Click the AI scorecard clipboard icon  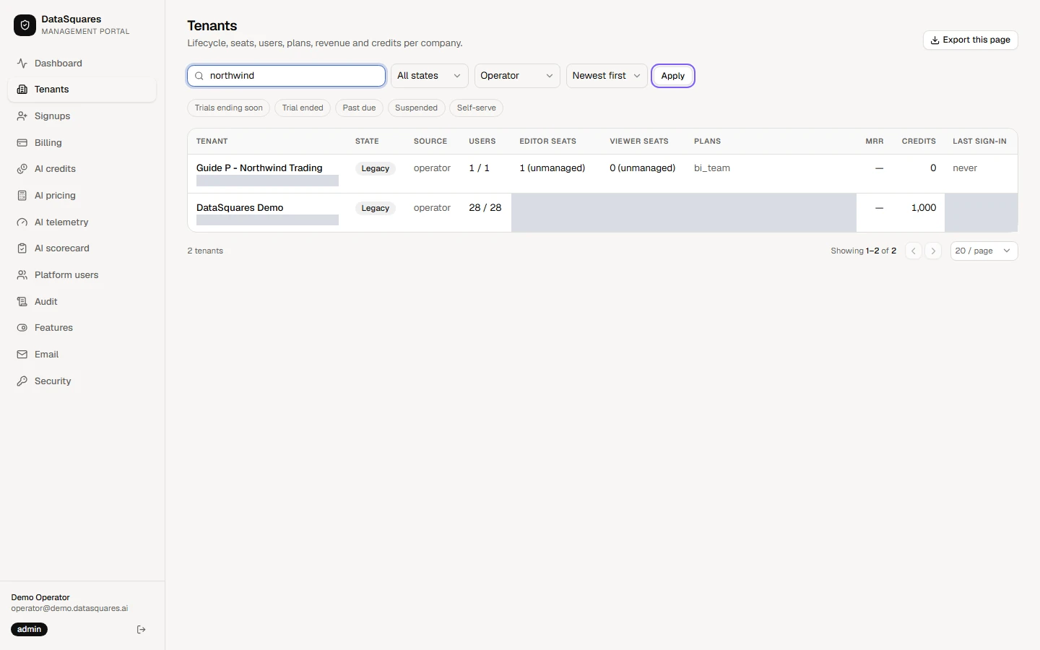click(x=22, y=248)
